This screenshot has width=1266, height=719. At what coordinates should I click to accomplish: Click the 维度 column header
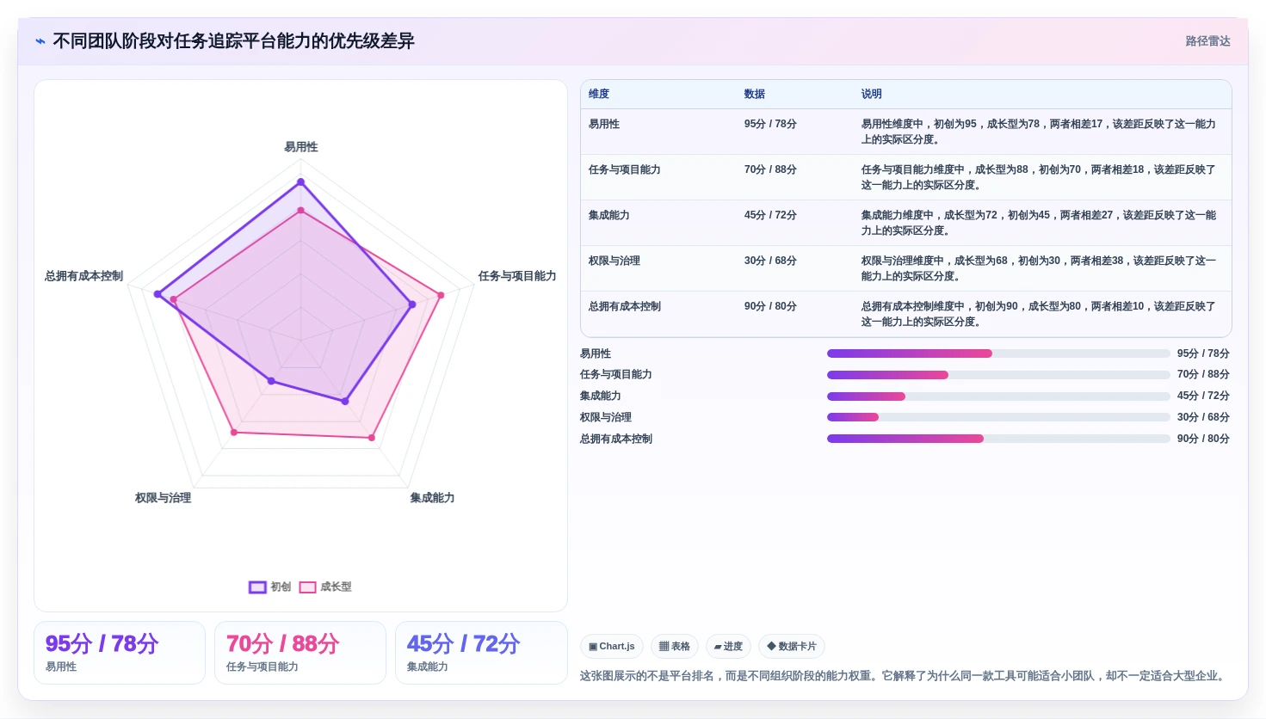pos(599,94)
